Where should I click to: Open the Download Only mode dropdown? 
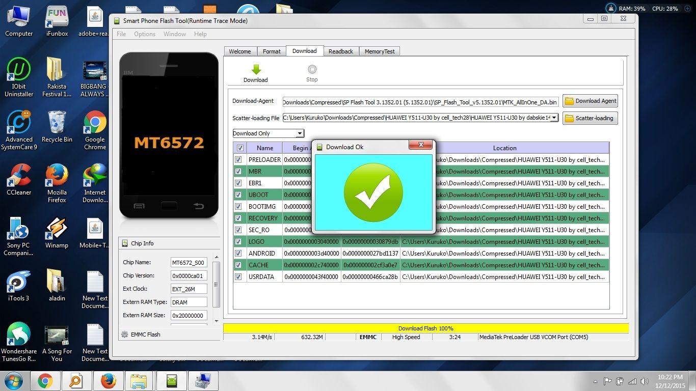pos(300,133)
